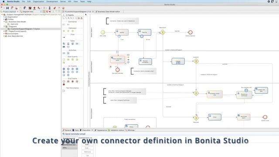
Task: Pick the Flow transition arrow in palette
Action: [64, 38]
